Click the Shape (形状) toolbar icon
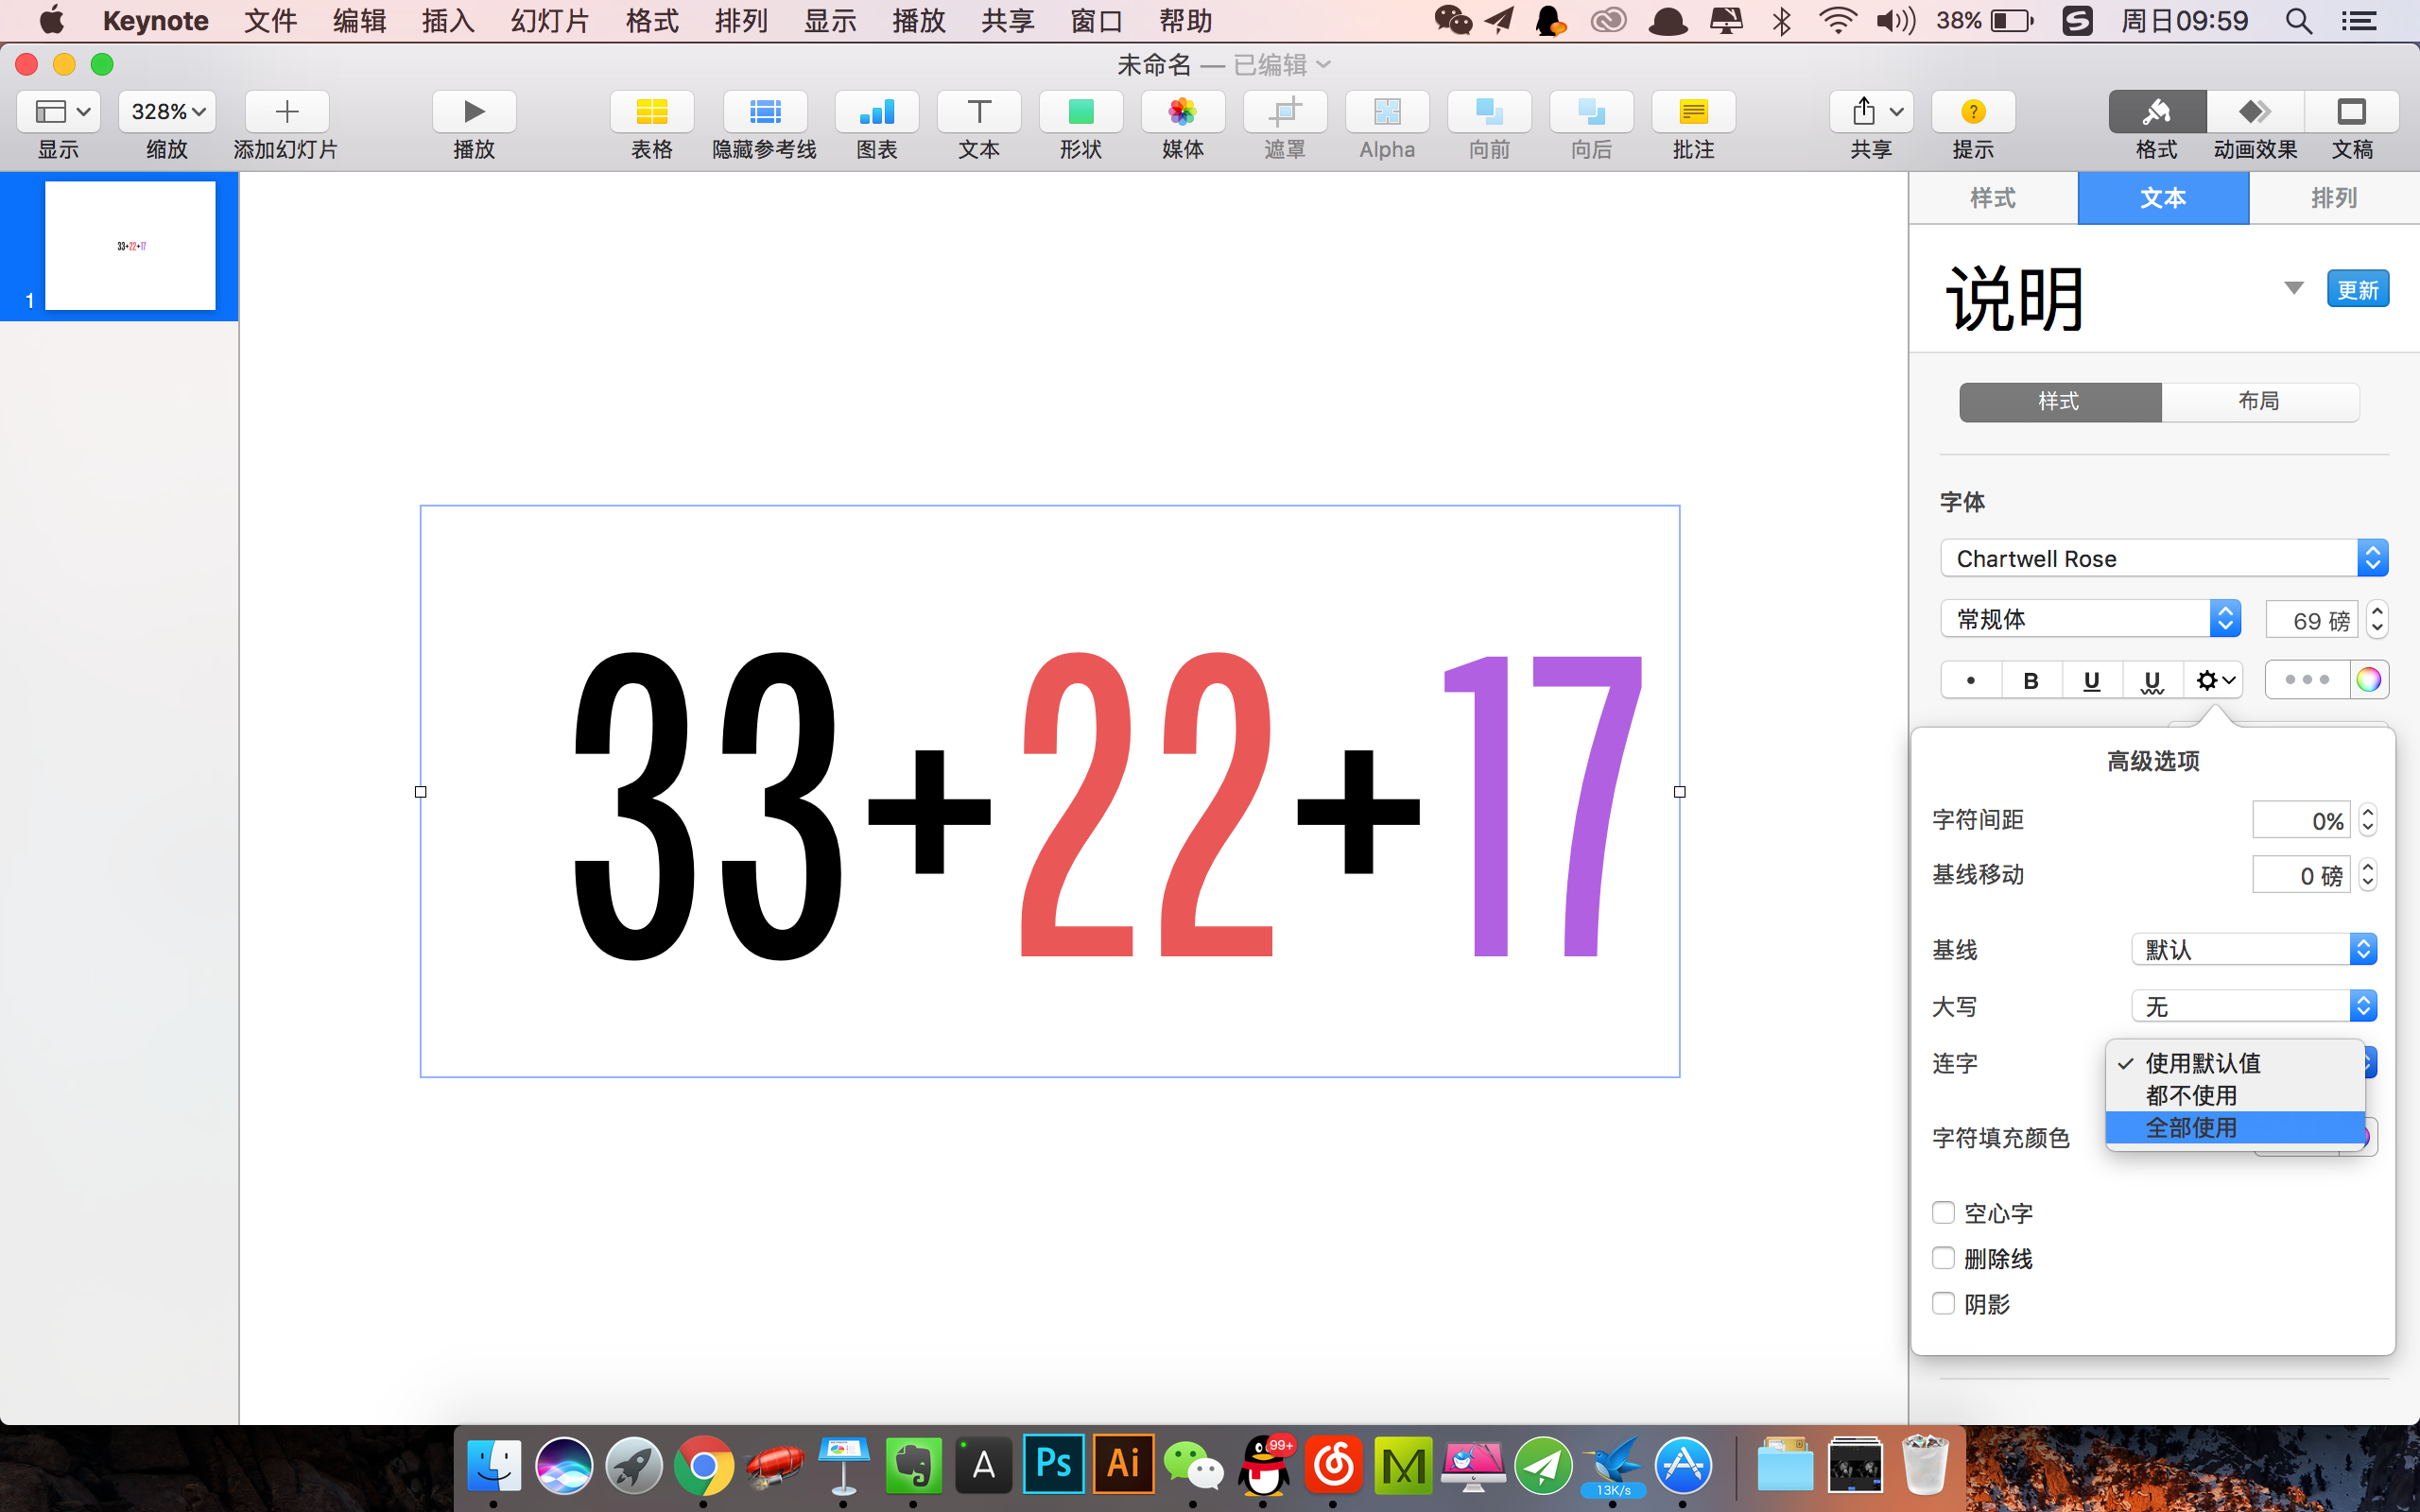This screenshot has width=2420, height=1512. coord(1080,112)
